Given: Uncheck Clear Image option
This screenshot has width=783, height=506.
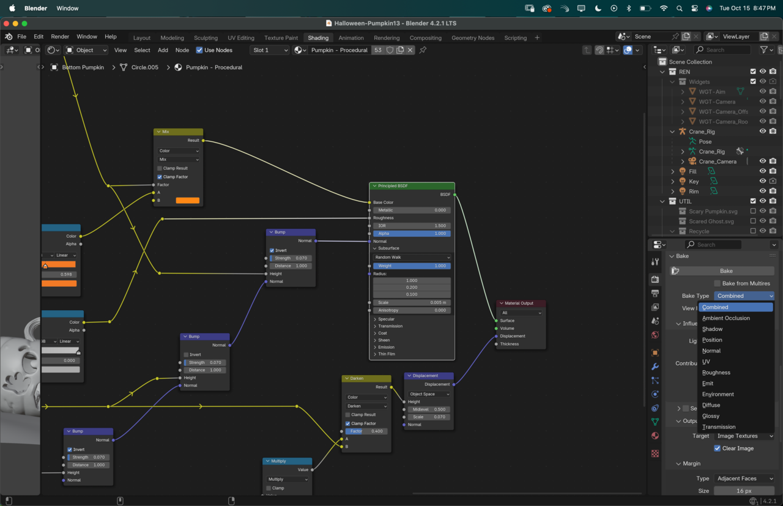Looking at the screenshot, I should [x=718, y=448].
